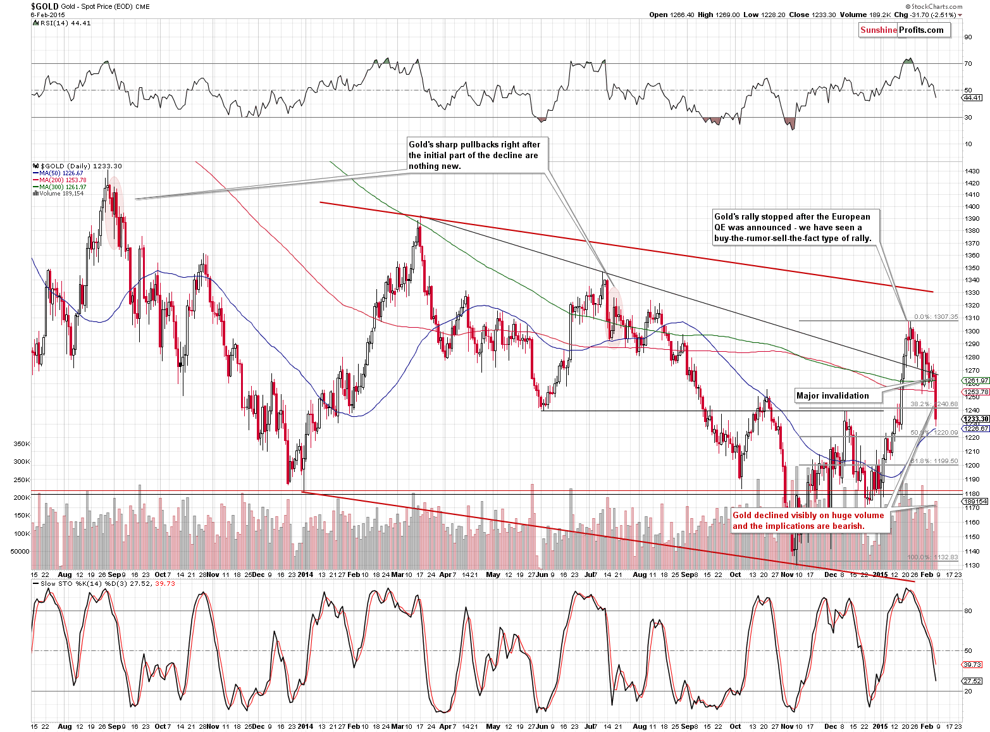Click the blue 1226.67 price tag on right axis
The image size is (990, 732).
click(975, 428)
